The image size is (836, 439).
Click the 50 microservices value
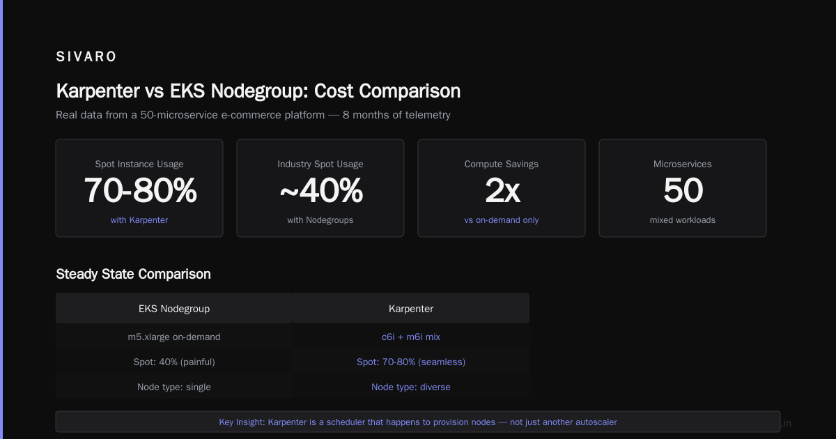coord(683,191)
